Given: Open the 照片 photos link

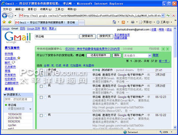Looking at the screenshot, I should pos(44,29).
